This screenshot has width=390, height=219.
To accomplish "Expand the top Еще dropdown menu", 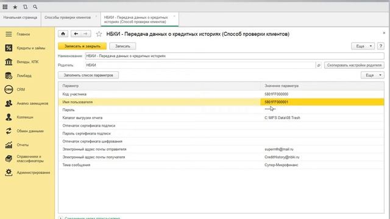I will point(363,46).
